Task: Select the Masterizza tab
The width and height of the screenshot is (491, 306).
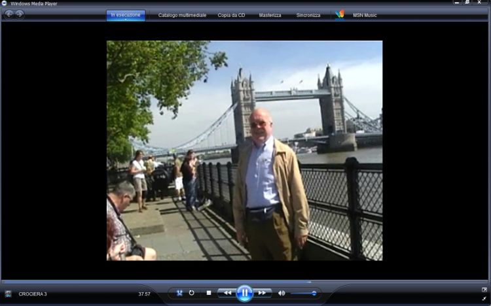Action: point(270,15)
